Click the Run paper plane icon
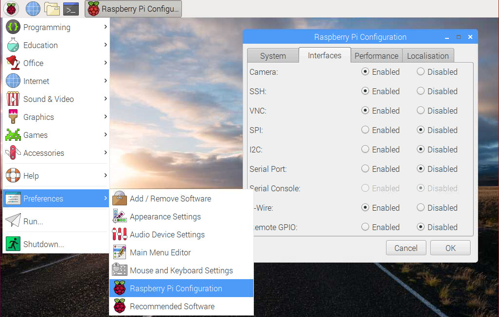 point(13,220)
